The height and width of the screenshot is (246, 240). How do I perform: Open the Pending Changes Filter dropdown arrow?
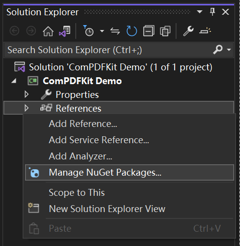pyautogui.click(x=102, y=31)
